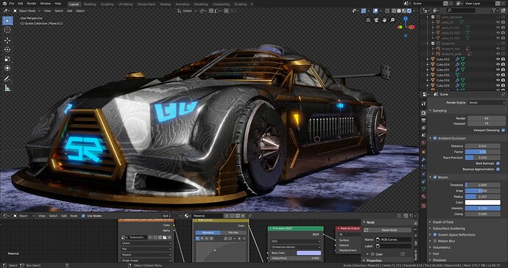
Task: Click the pin icon in Scene properties header
Action: [503, 95]
